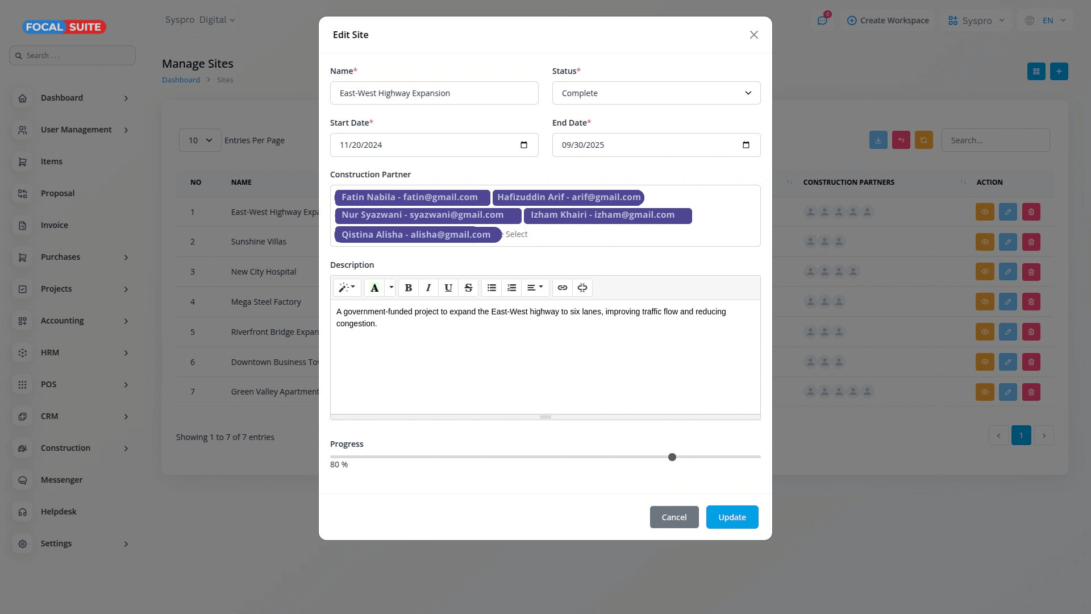Screen dimensions: 1091x614
Task: Open the magic style dropdown in editor
Action: pyautogui.click(x=347, y=288)
